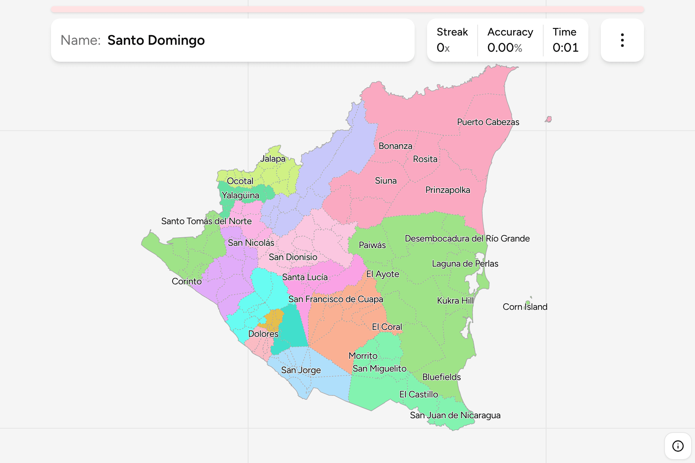Select Desembocadura del Río Grande label
Screen dimensions: 695x463
[x=467, y=238]
